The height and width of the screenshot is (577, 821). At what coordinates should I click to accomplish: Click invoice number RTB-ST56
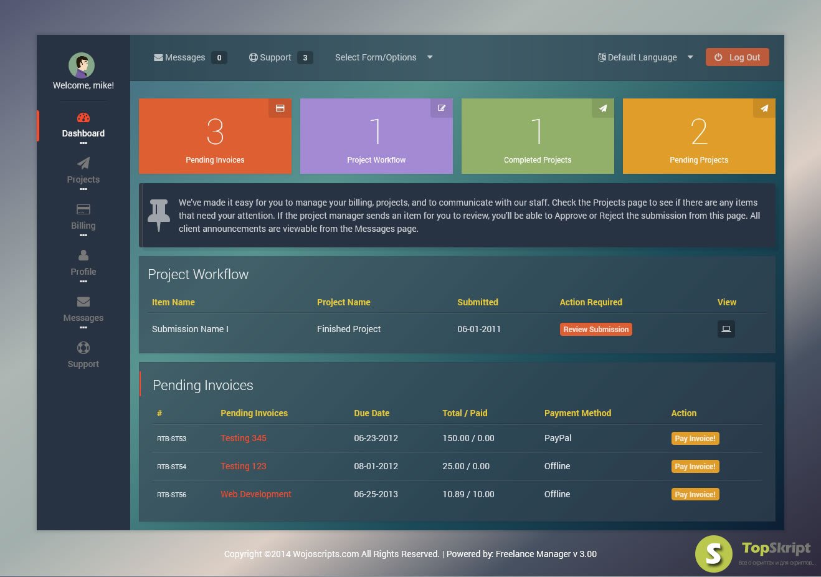click(171, 495)
